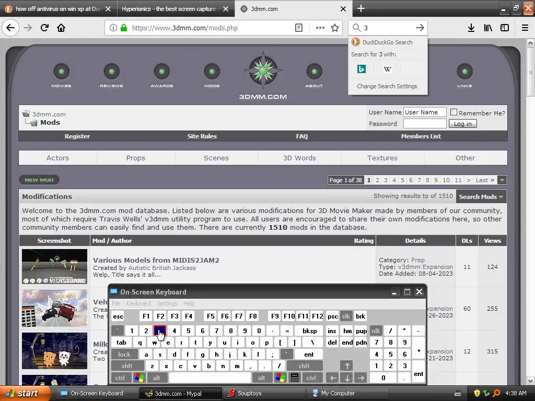Toggle the left shft key

[x=126, y=366]
